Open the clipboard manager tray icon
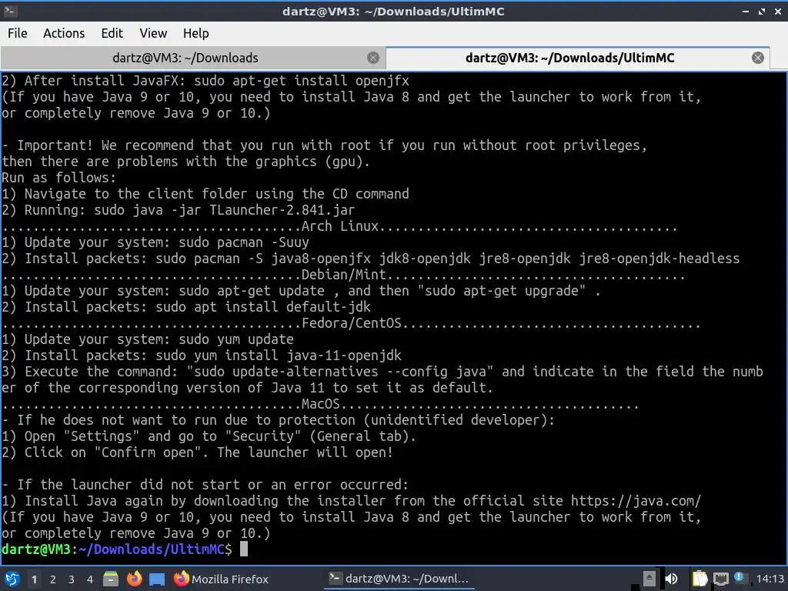 [700, 579]
